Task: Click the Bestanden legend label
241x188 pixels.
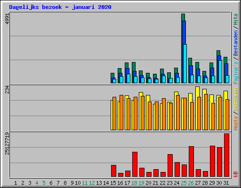Action: 235,43
